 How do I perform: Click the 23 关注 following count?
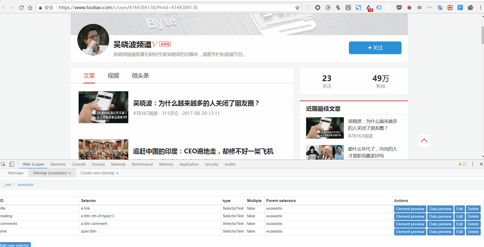coord(327,81)
